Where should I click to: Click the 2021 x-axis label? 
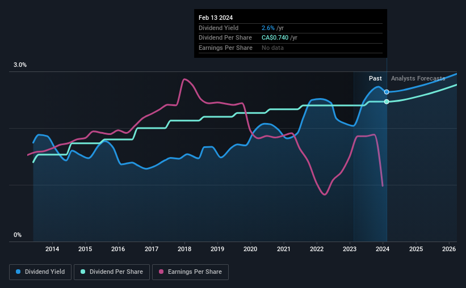point(284,249)
